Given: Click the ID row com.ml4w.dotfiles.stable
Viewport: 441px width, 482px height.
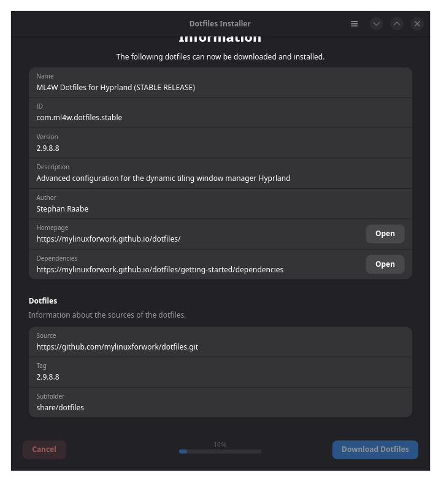Looking at the screenshot, I should (220, 112).
